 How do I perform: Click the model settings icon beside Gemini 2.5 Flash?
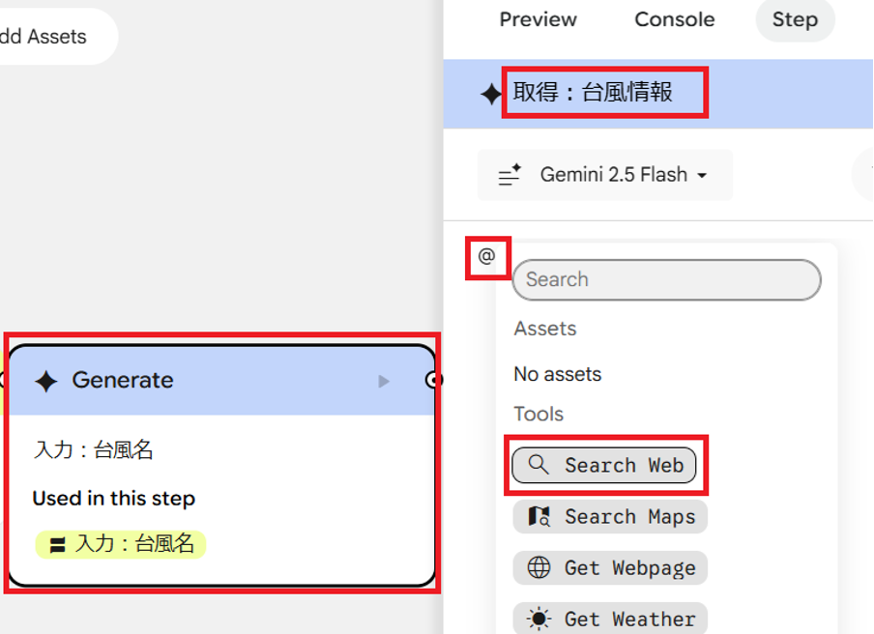point(510,175)
